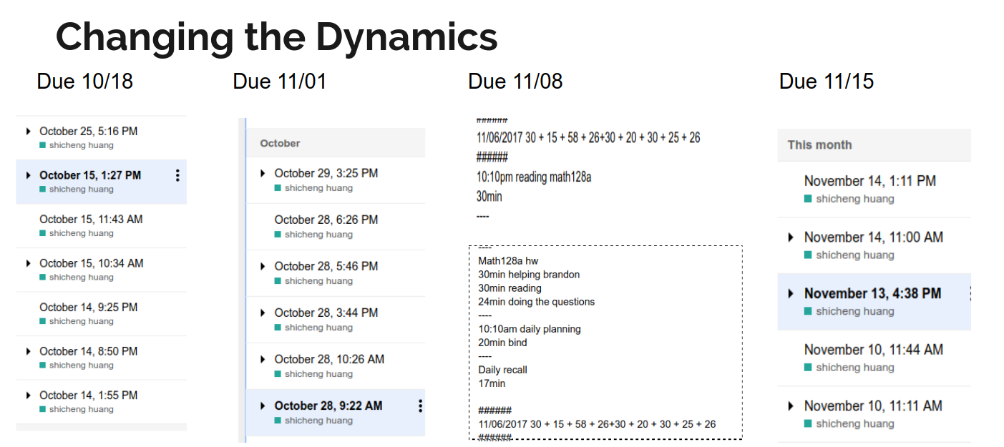This screenshot has width=1004, height=447.
Task: Open the October 14, 1:55 PM version
Action: pos(101,401)
